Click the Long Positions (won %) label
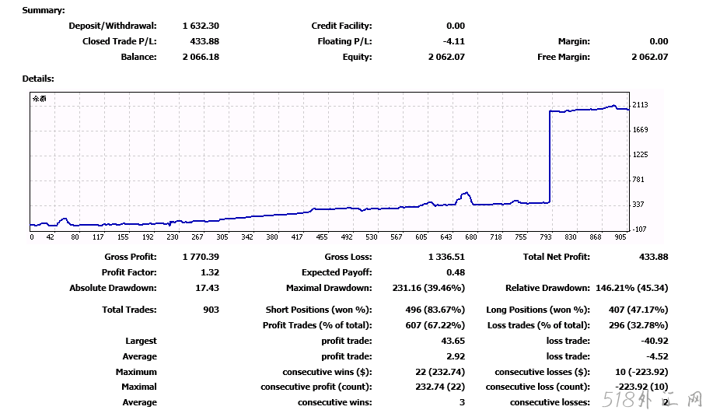 click(x=538, y=310)
